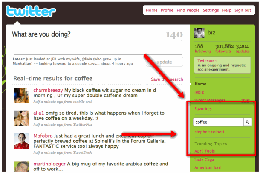Click Sign out link
Viewport: 260px width, 173px height.
pyautogui.click(x=243, y=10)
